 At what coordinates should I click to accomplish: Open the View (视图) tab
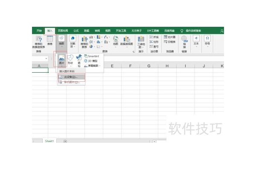point(108,31)
